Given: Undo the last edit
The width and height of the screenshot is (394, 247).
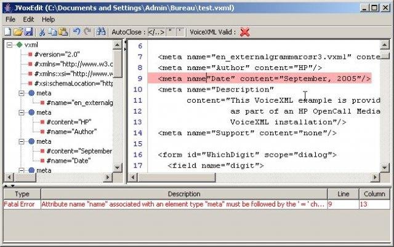Looking at the screenshot, I should [x=76, y=32].
